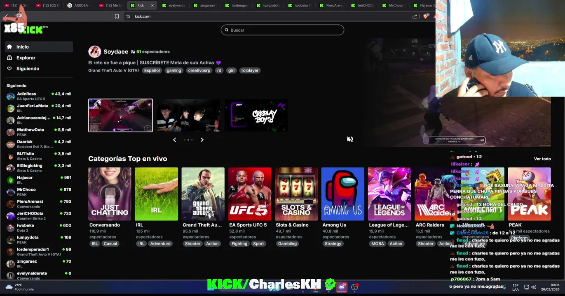565x296 pixels.
Task: Click the share icon in address bar
Action: coord(415,16)
